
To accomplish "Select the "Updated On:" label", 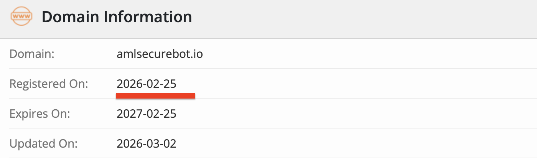I will 43,144.
